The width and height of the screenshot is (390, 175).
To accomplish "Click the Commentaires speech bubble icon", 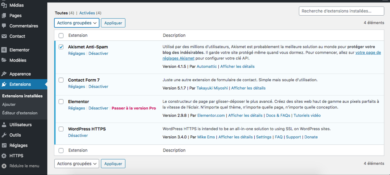I will [4, 26].
